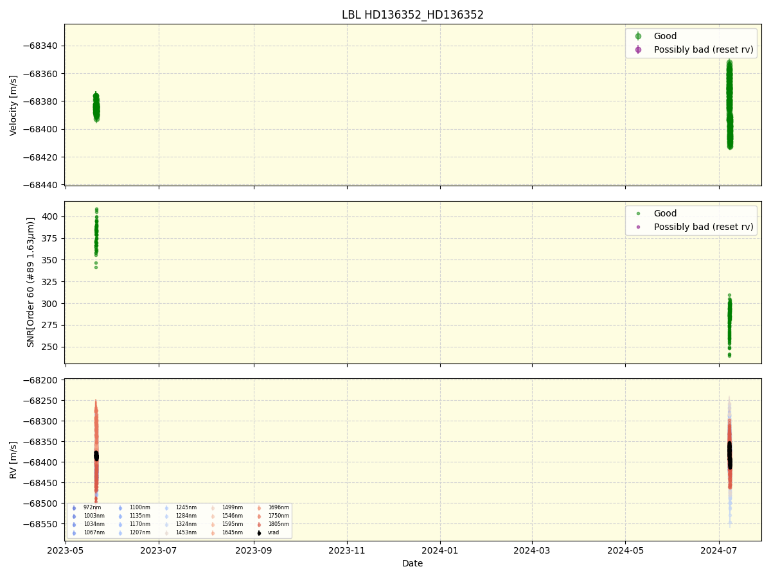Viewport: 771px width, 578px height.
Task: Click the 1499nm legend marker
Action: pos(213,508)
